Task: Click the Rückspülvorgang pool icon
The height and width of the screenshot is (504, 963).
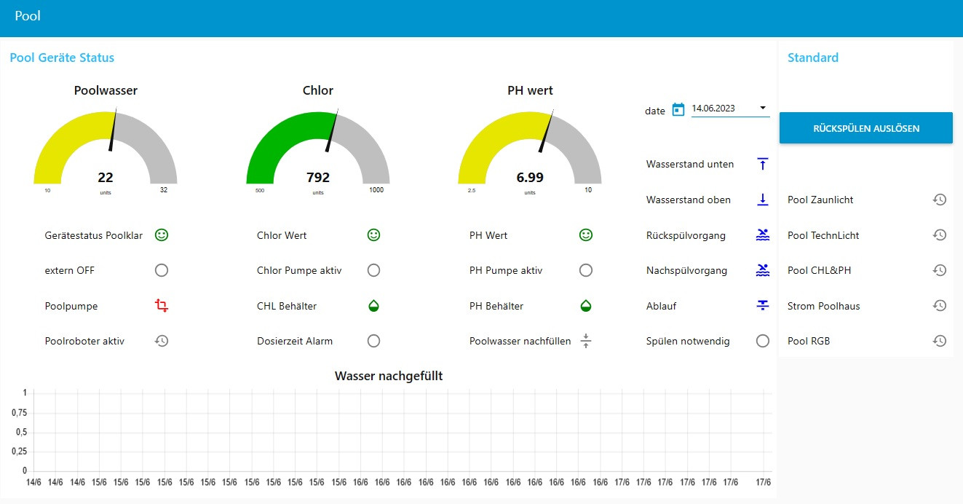Action: coord(762,235)
